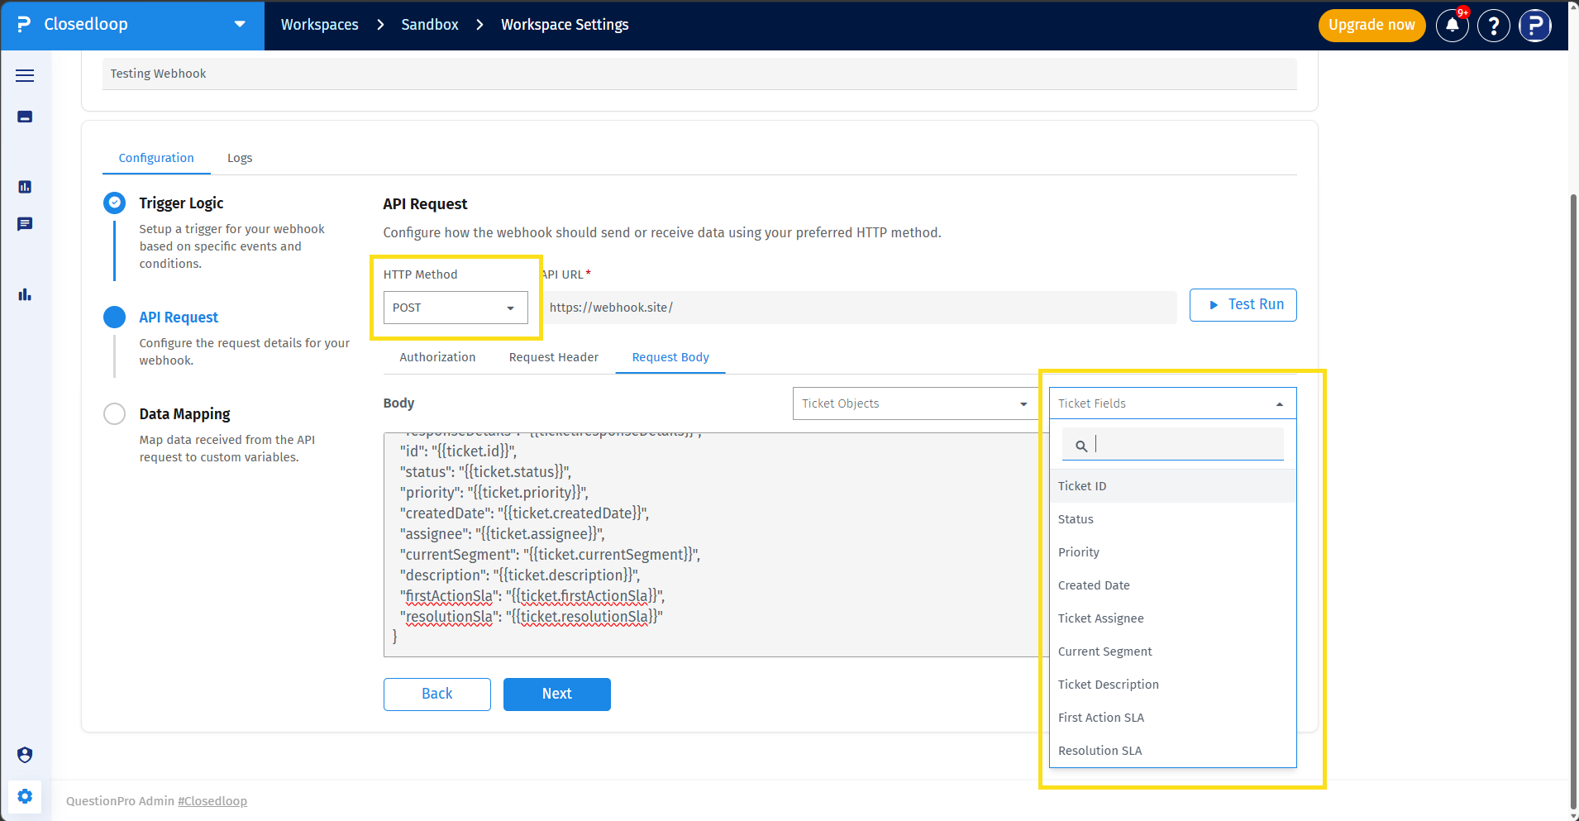1579x821 pixels.
Task: Click the Back button
Action: coord(437,695)
